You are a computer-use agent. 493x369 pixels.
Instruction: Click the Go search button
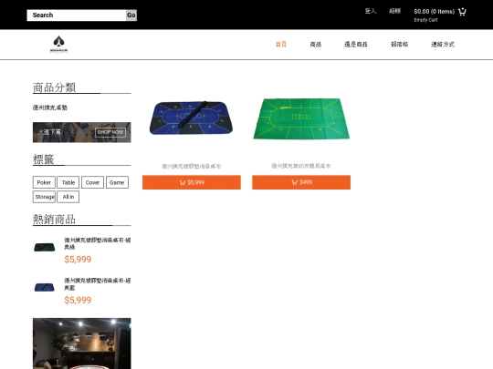[131, 15]
